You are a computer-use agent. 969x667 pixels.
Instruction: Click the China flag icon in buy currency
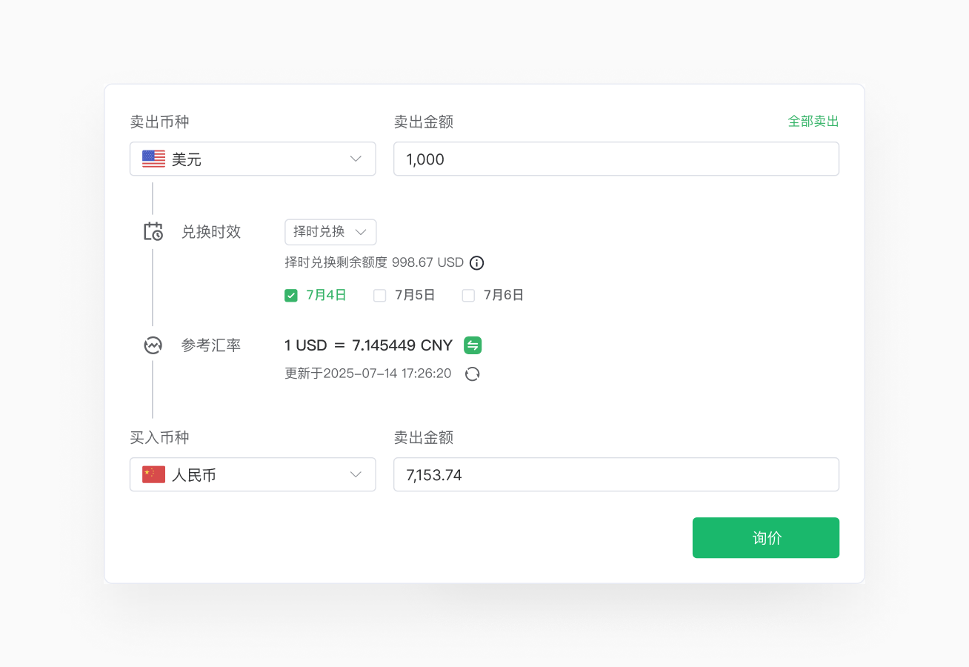click(154, 475)
